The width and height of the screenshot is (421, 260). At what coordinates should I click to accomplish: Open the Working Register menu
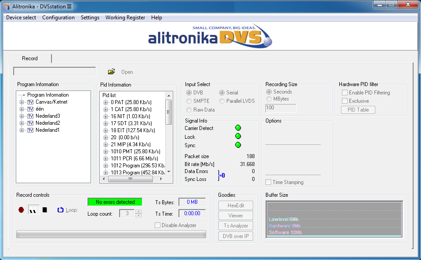(125, 18)
